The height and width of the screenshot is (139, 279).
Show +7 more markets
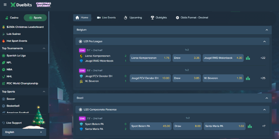coord(264,126)
